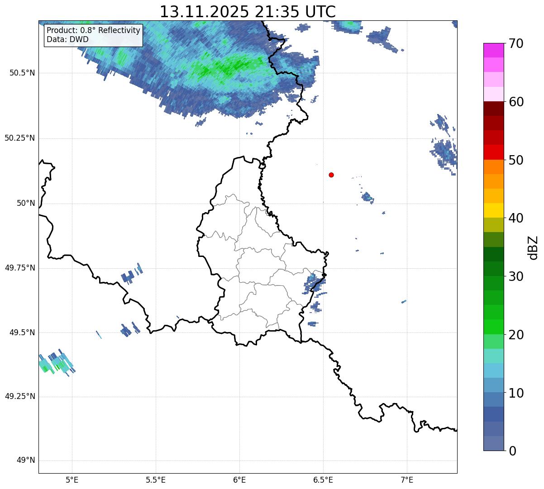Click the Data: DWD label
Viewport: 544px width, 489px height.
click(67, 39)
